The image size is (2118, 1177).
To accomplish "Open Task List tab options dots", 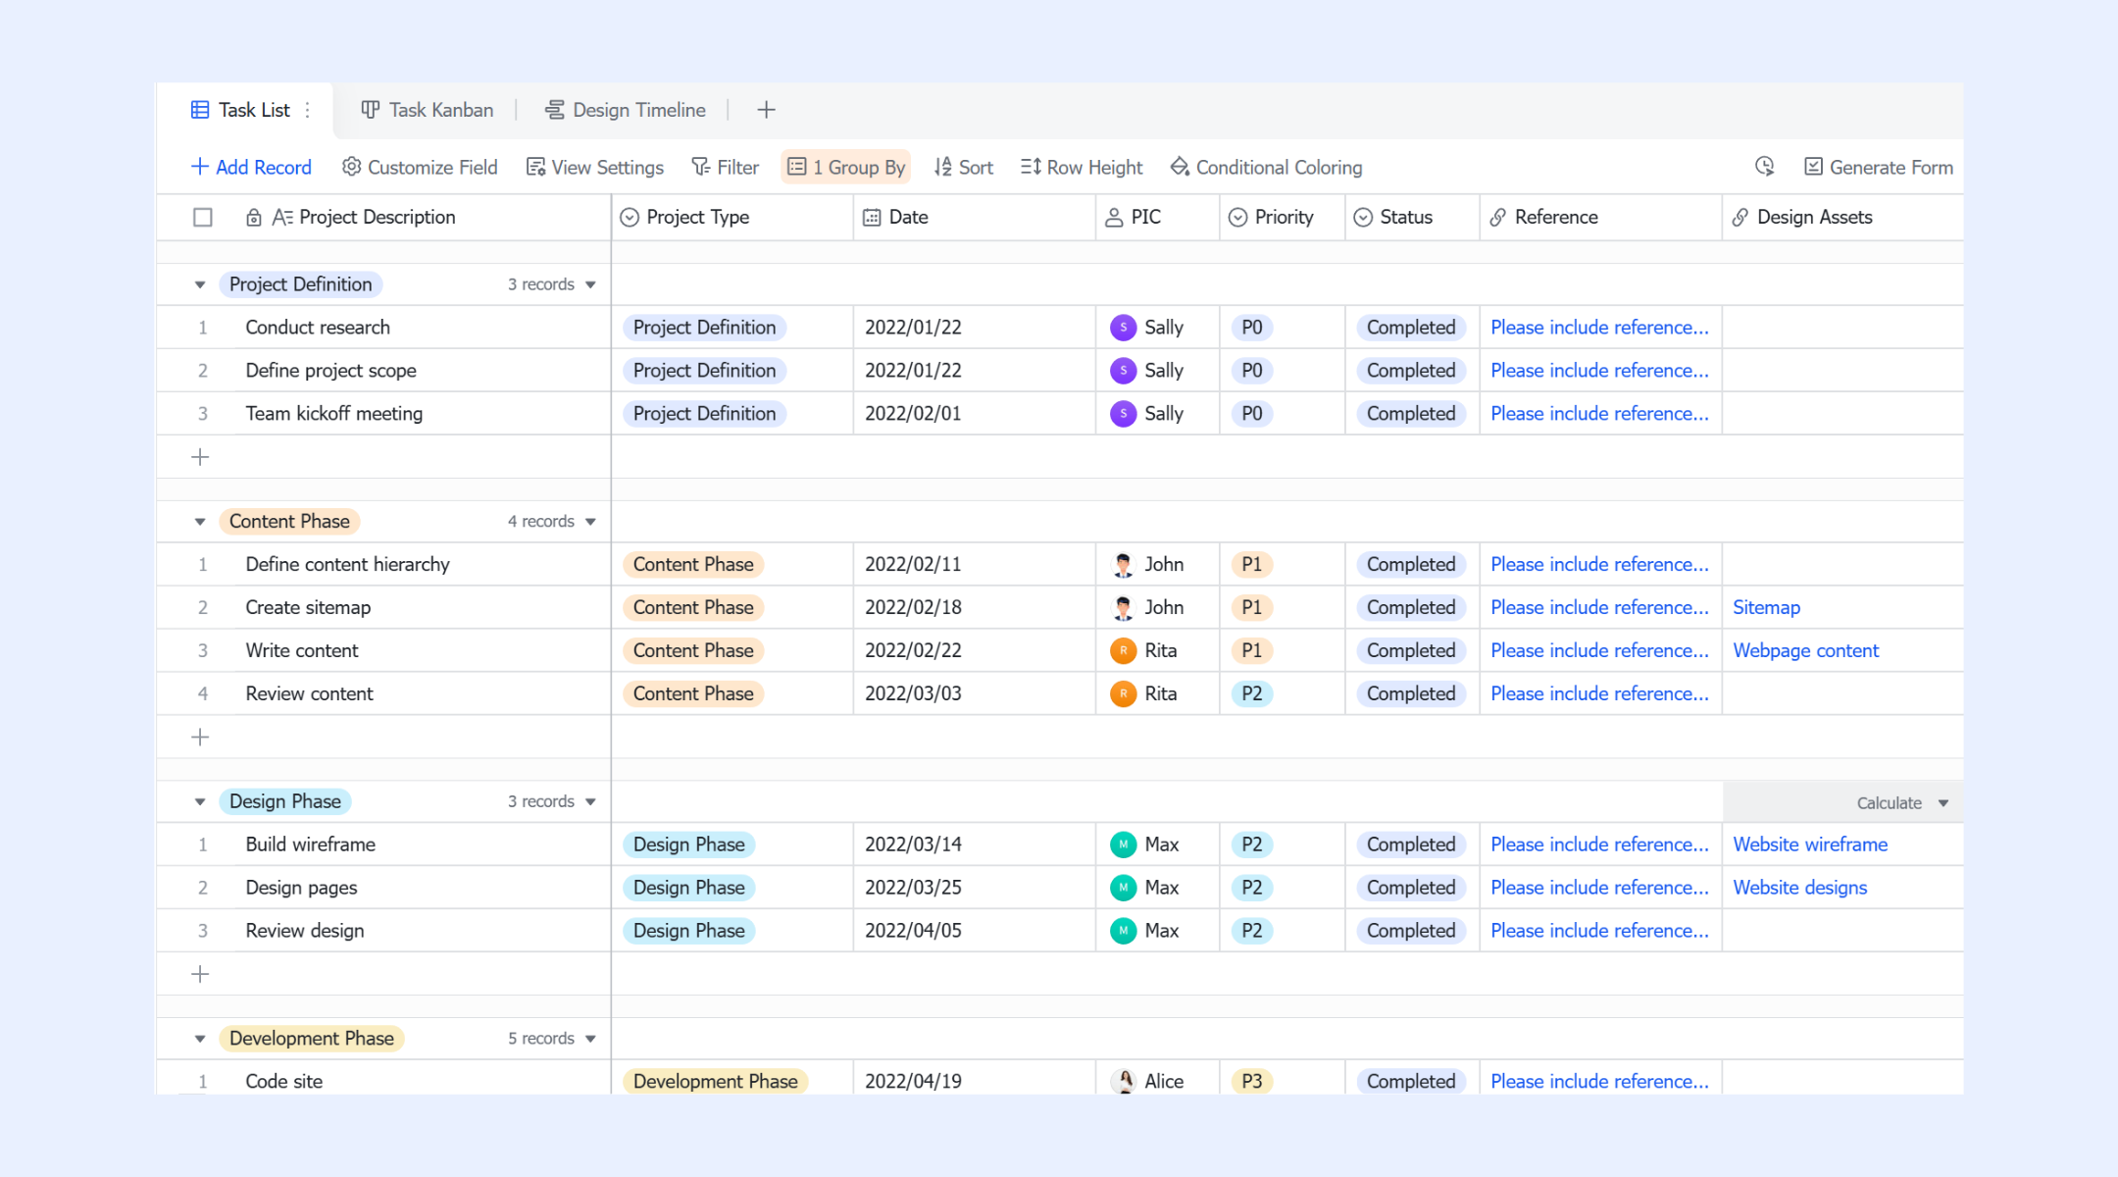I will (x=308, y=110).
